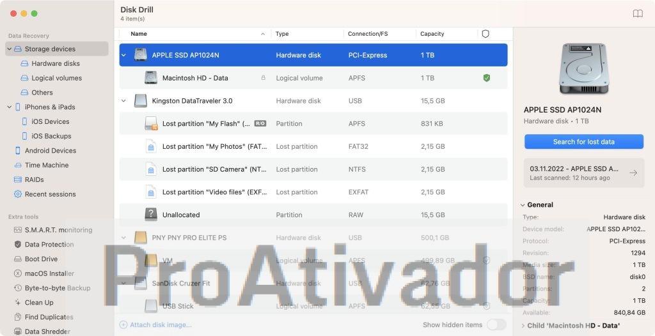Click the Hardware disks icon
Viewport: 655px width, 336px height.
25,63
